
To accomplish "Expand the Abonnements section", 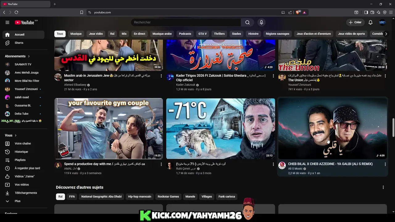I will [x=17, y=56].
